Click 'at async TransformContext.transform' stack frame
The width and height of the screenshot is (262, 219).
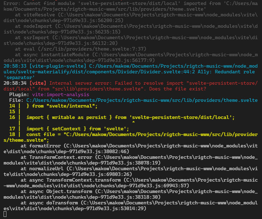click(71, 180)
